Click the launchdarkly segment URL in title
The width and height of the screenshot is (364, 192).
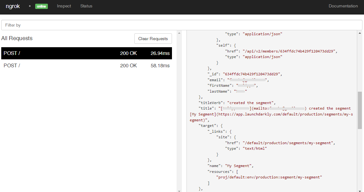click(271, 117)
